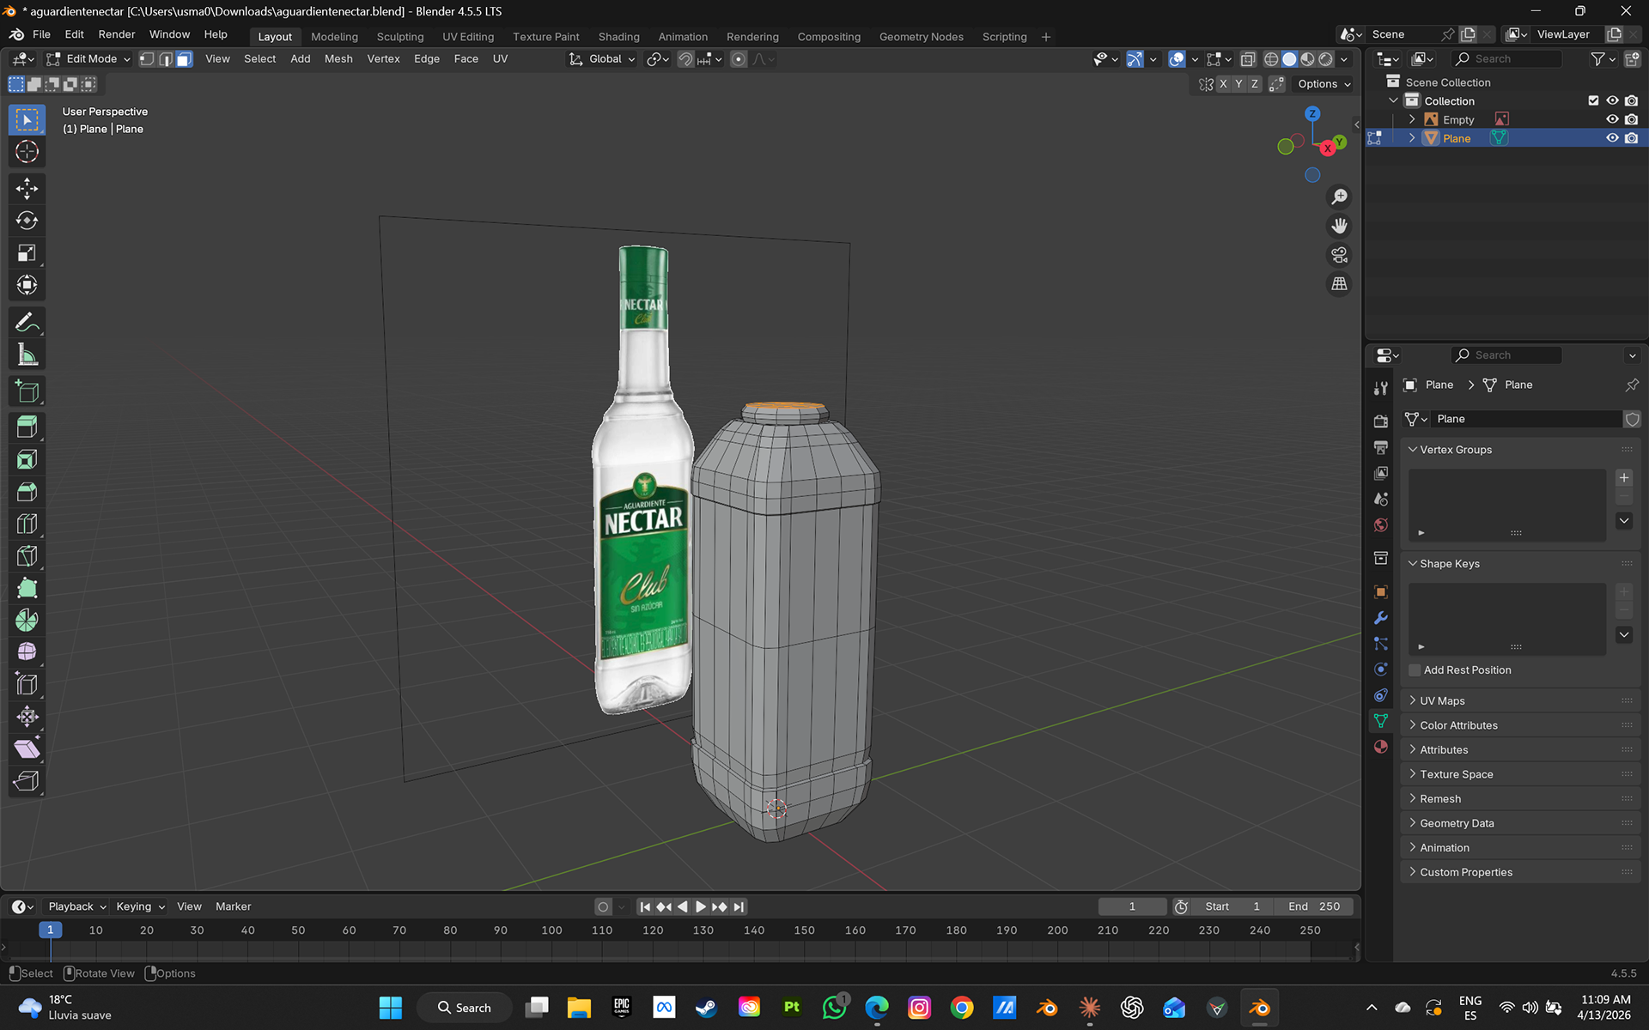Select the Move tool in toolbar
The image size is (1649, 1030).
pyautogui.click(x=27, y=188)
